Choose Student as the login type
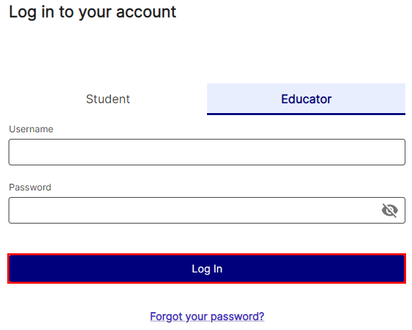Viewport: 412px width, 330px height. point(108,99)
